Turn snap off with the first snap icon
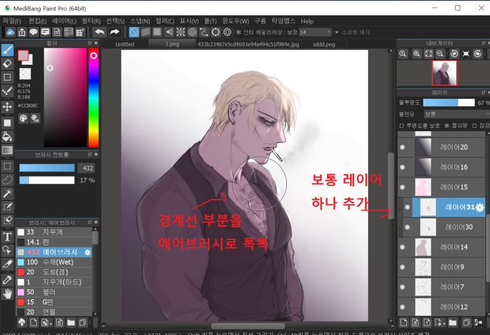Image resolution: width=490 pixels, height=335 pixels. (x=134, y=32)
